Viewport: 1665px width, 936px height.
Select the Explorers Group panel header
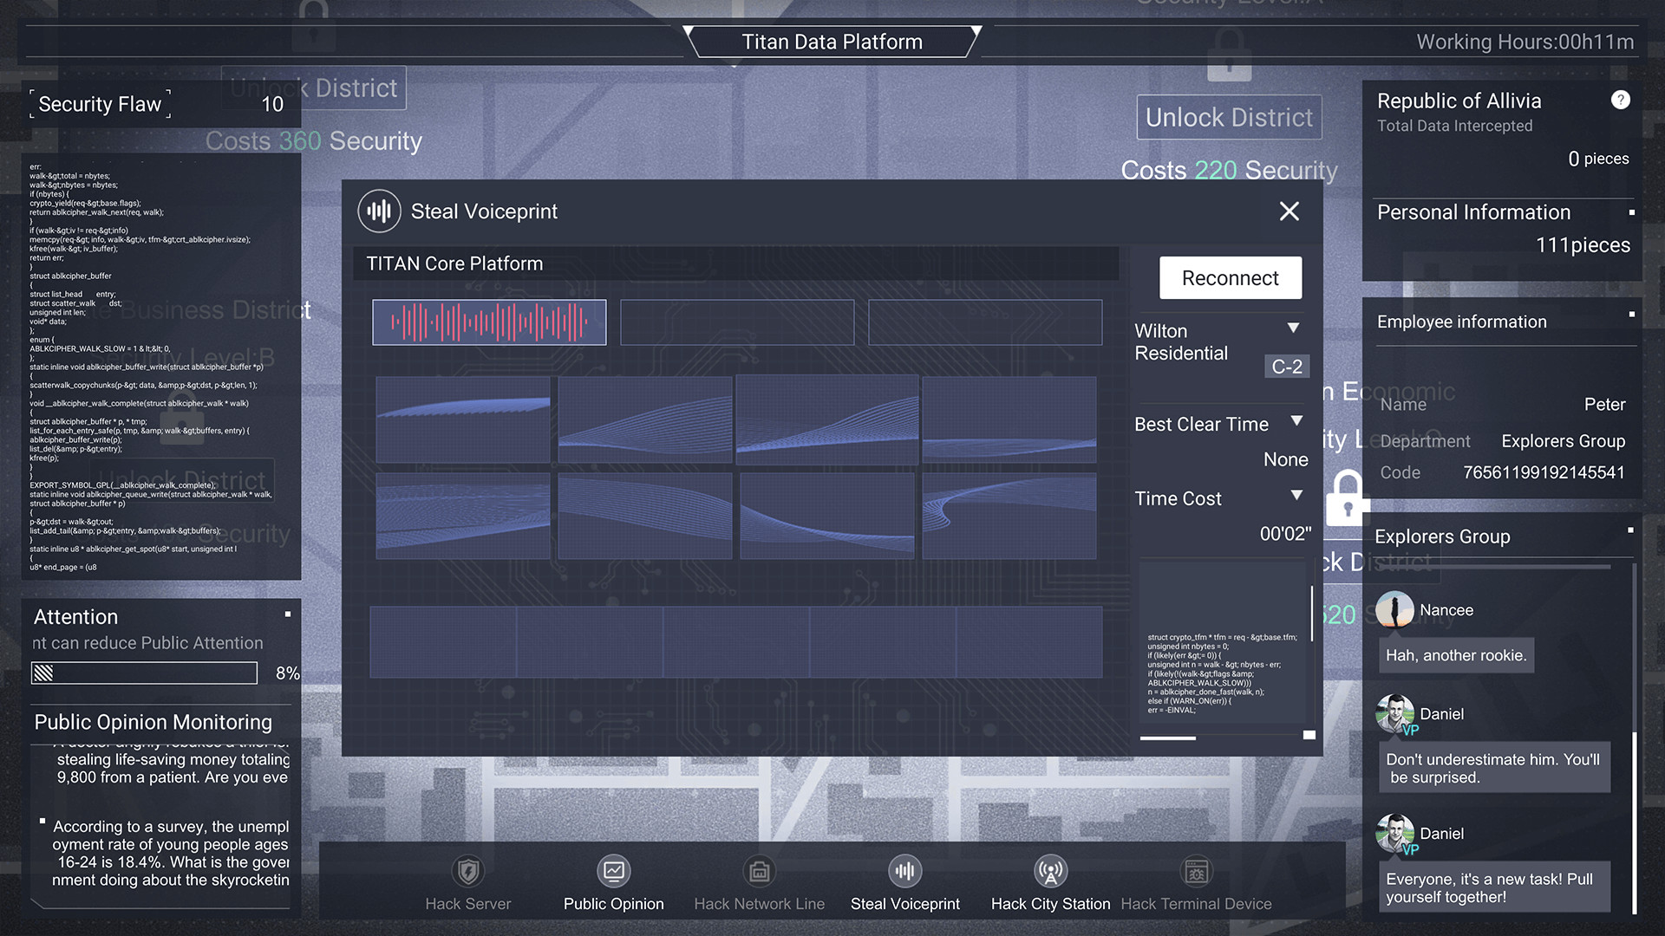pyautogui.click(x=1442, y=536)
